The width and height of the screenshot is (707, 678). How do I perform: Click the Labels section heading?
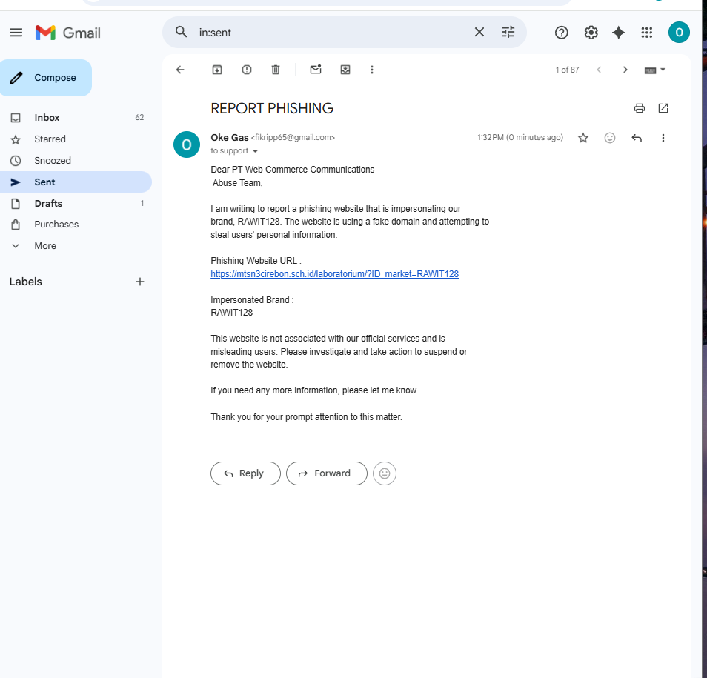pos(26,282)
